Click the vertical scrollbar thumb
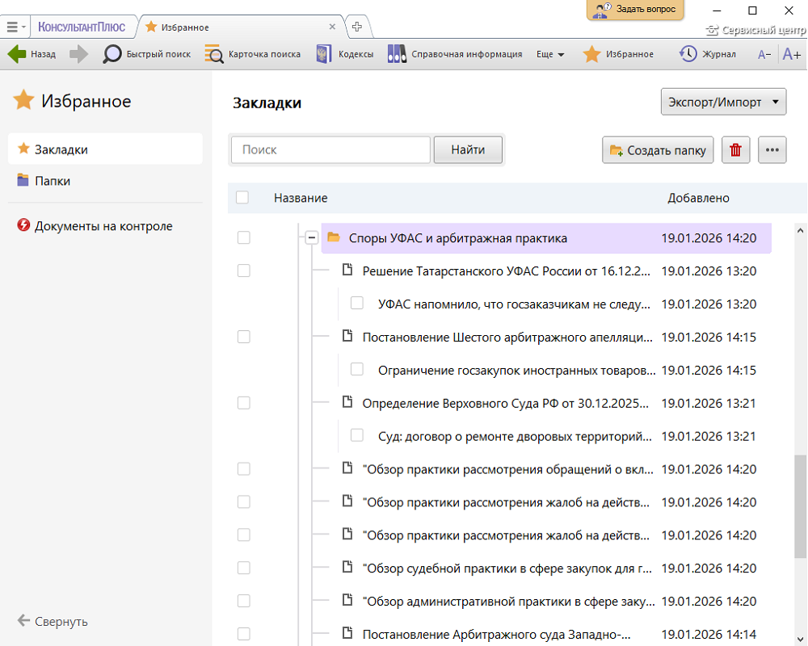The height and width of the screenshot is (646, 808). [x=800, y=506]
